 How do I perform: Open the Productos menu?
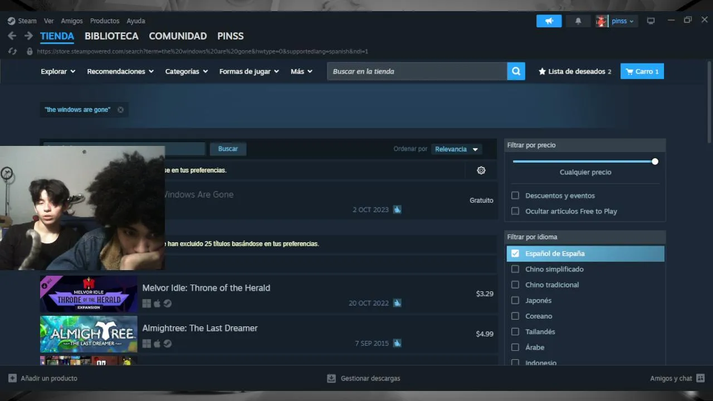(x=105, y=21)
